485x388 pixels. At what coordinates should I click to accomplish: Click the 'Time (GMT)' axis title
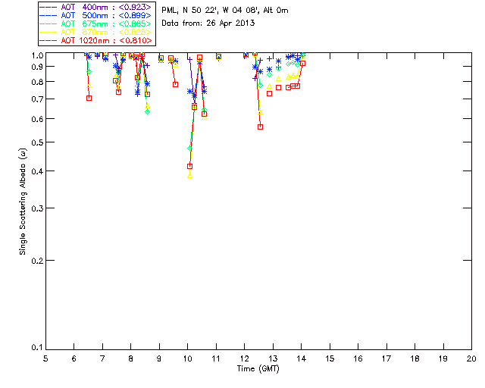(x=258, y=369)
